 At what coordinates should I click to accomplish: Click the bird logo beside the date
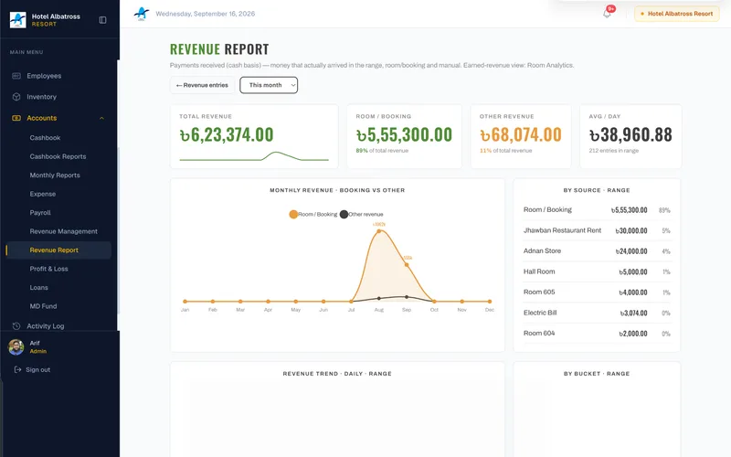[142, 14]
